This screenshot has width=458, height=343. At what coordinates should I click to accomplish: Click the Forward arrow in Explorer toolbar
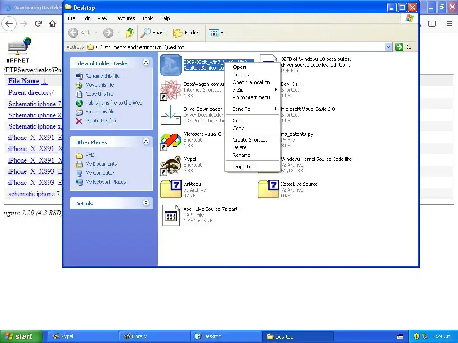click(108, 33)
